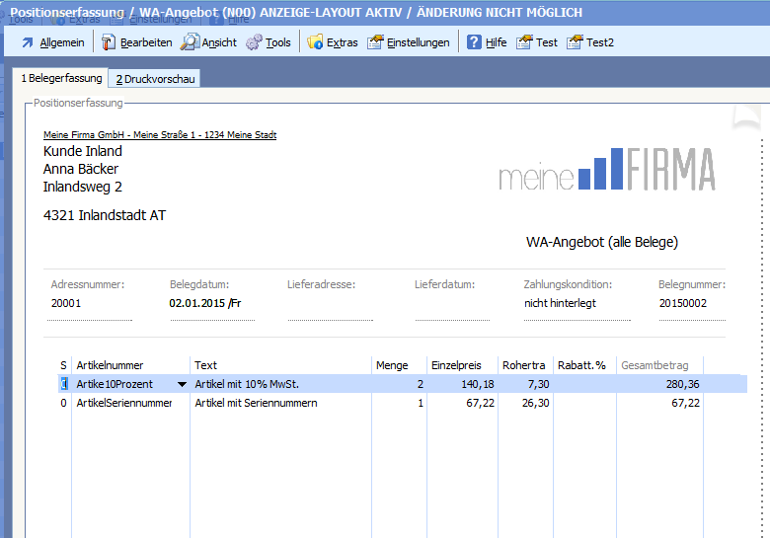Click the Zahlungskondition value nicht hinterlegt
Image resolution: width=770 pixels, height=538 pixels.
560,303
